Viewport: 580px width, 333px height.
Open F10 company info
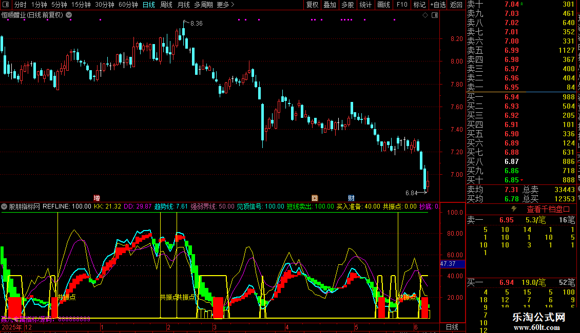pos(402,5)
